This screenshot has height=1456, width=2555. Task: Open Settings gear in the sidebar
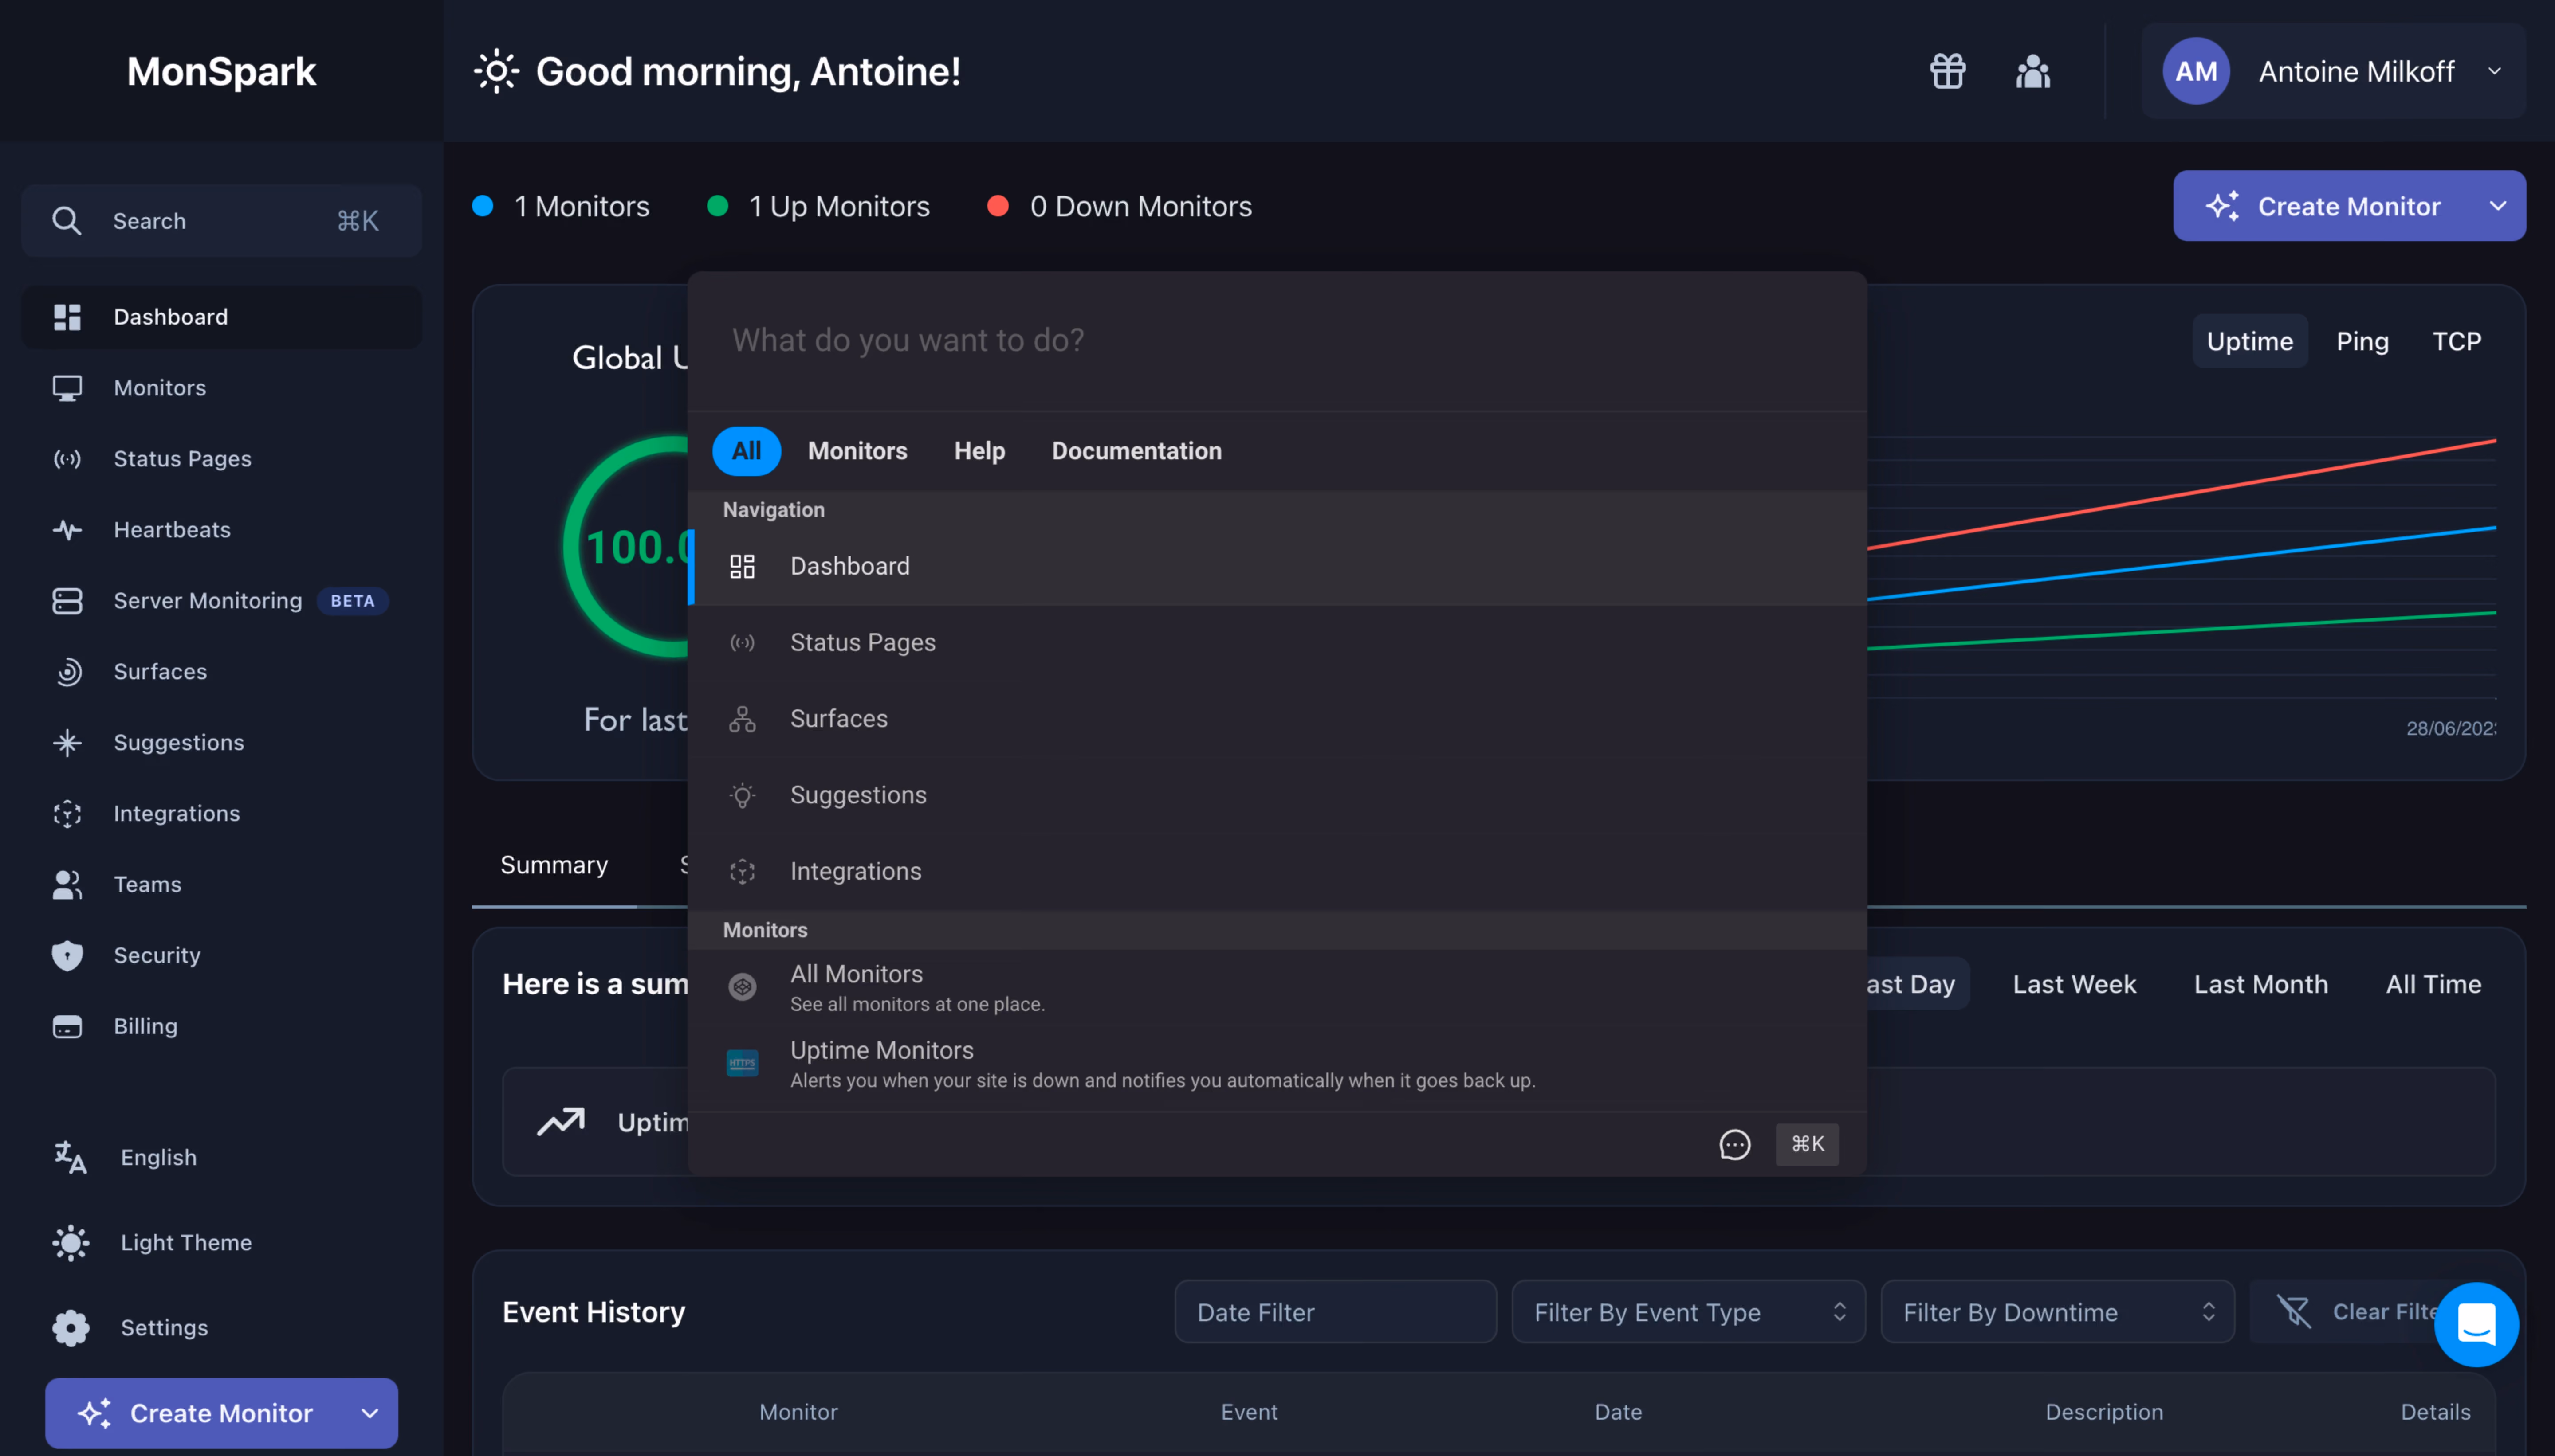[70, 1328]
